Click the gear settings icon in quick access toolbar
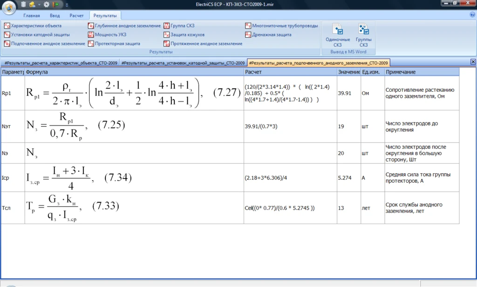Screen dimensions: 477x287 (46, 4)
